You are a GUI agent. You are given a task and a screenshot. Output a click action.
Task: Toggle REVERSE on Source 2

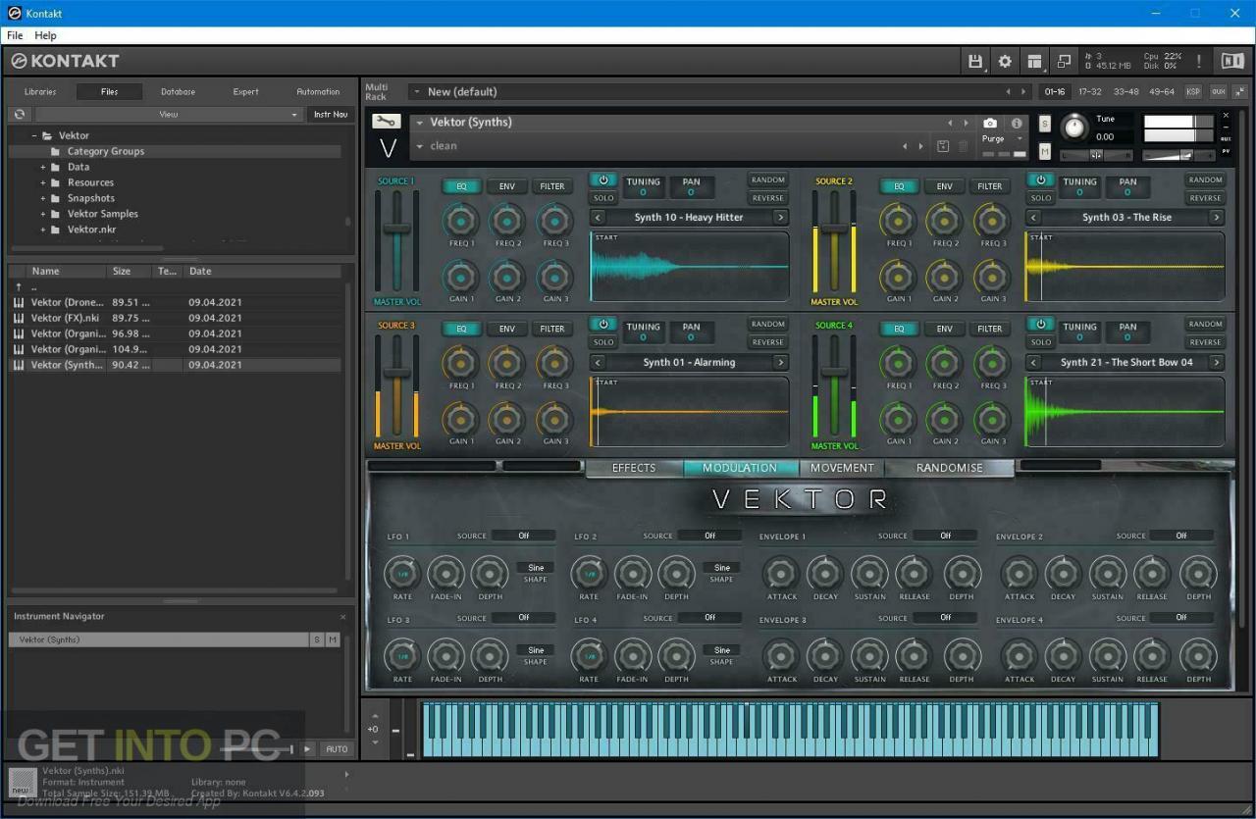pyautogui.click(x=1205, y=198)
